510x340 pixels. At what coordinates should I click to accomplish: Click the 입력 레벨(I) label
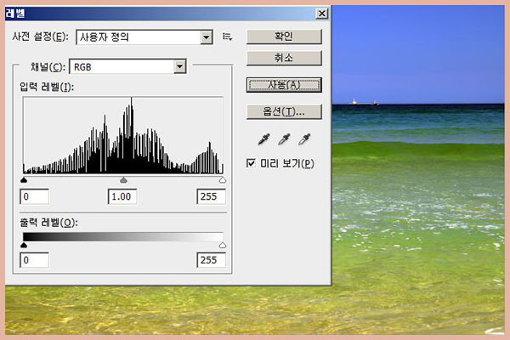(x=47, y=87)
